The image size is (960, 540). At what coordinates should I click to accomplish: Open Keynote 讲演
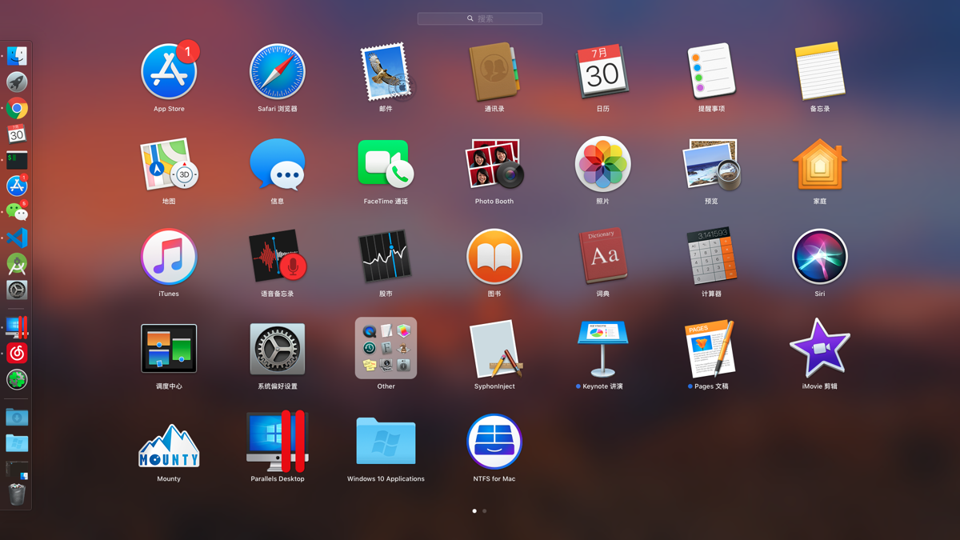pyautogui.click(x=602, y=349)
